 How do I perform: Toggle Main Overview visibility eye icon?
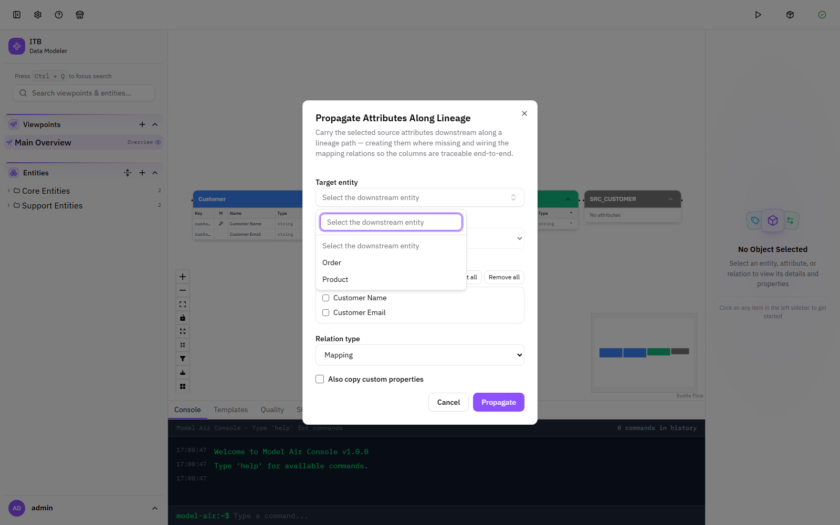click(x=158, y=142)
